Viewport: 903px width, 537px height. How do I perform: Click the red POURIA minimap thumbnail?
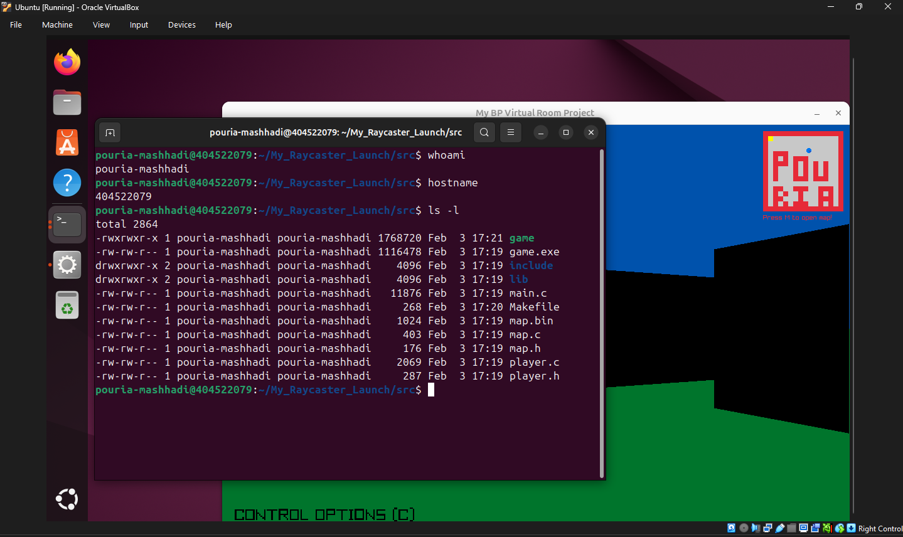(803, 171)
